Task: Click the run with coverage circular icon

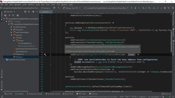Action: 149,8
